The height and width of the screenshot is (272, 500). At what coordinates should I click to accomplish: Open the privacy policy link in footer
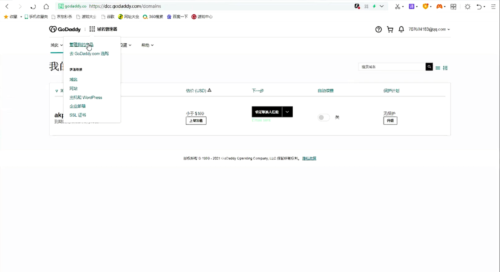(309, 158)
